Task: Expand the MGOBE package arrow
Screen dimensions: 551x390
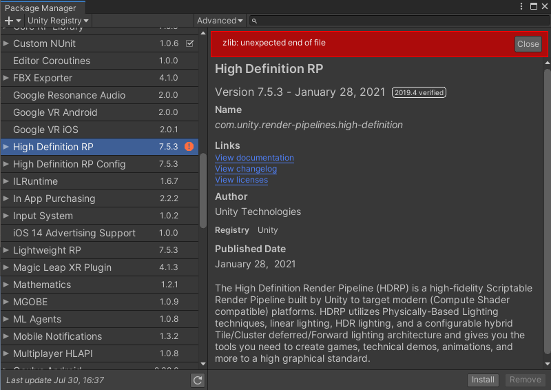Action: [x=6, y=302]
